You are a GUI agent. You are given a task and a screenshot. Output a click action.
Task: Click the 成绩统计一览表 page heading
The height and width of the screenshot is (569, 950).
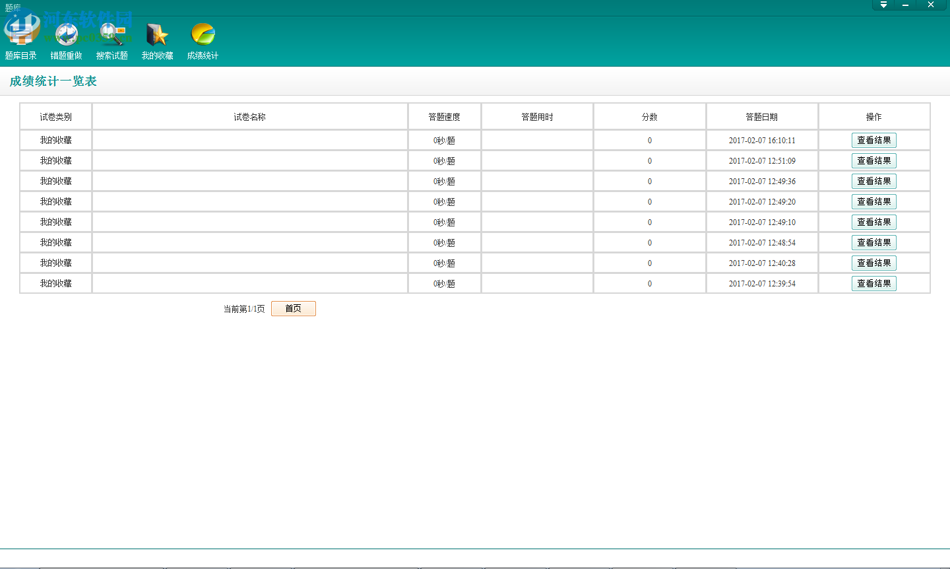pos(53,81)
